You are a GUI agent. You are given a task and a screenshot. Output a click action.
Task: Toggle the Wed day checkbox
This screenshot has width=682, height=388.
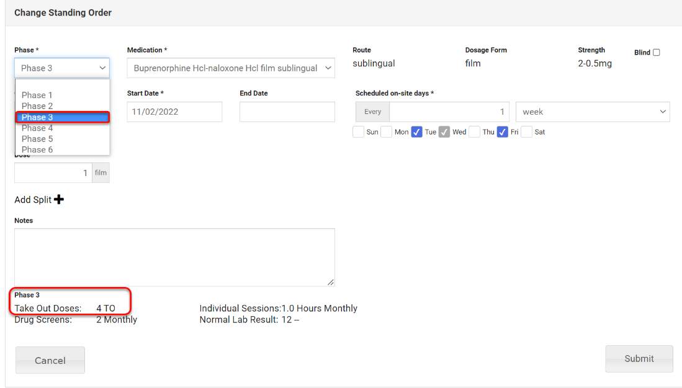444,132
